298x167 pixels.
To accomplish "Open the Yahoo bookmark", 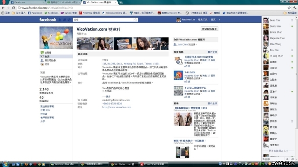I will point(68,13).
